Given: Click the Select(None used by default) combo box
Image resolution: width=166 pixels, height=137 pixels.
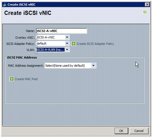Looking at the screenshot, I should (x=70, y=66).
